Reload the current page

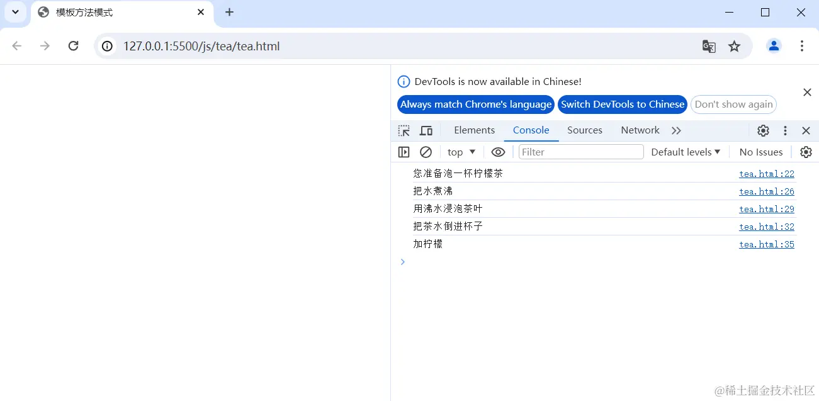(73, 46)
